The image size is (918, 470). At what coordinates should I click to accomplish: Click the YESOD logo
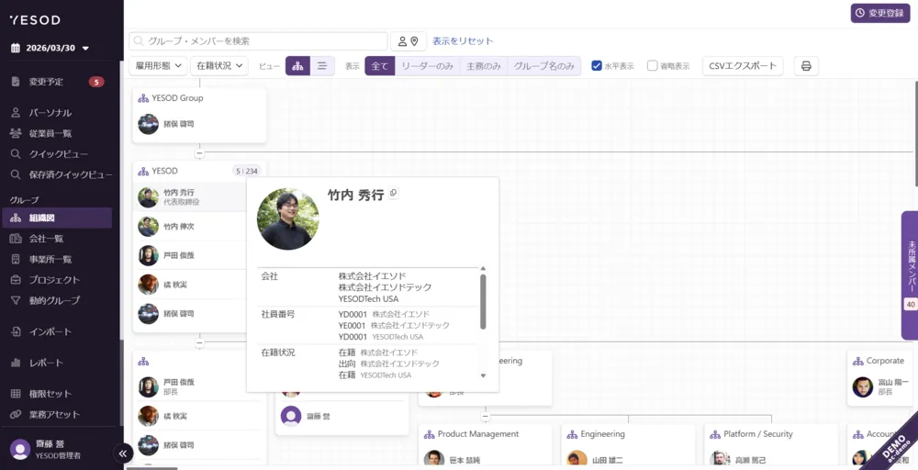click(x=35, y=20)
